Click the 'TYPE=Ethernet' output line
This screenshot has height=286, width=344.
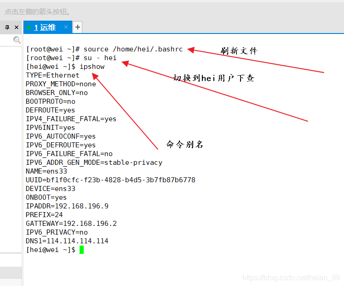coord(52,76)
